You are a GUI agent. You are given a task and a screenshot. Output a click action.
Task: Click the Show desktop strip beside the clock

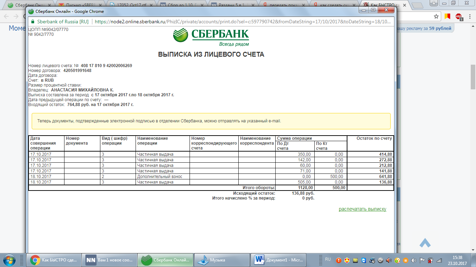click(474, 260)
